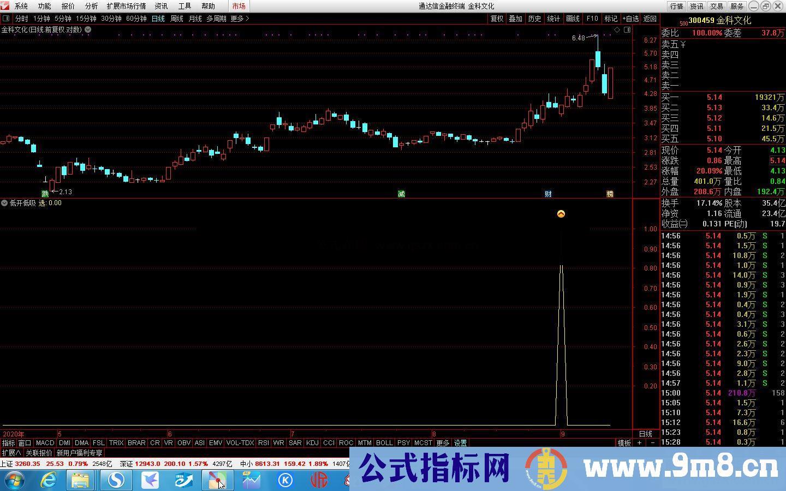The image size is (786, 491).
Task: Toggle the left sidebar panel icon
Action: (x=6, y=19)
